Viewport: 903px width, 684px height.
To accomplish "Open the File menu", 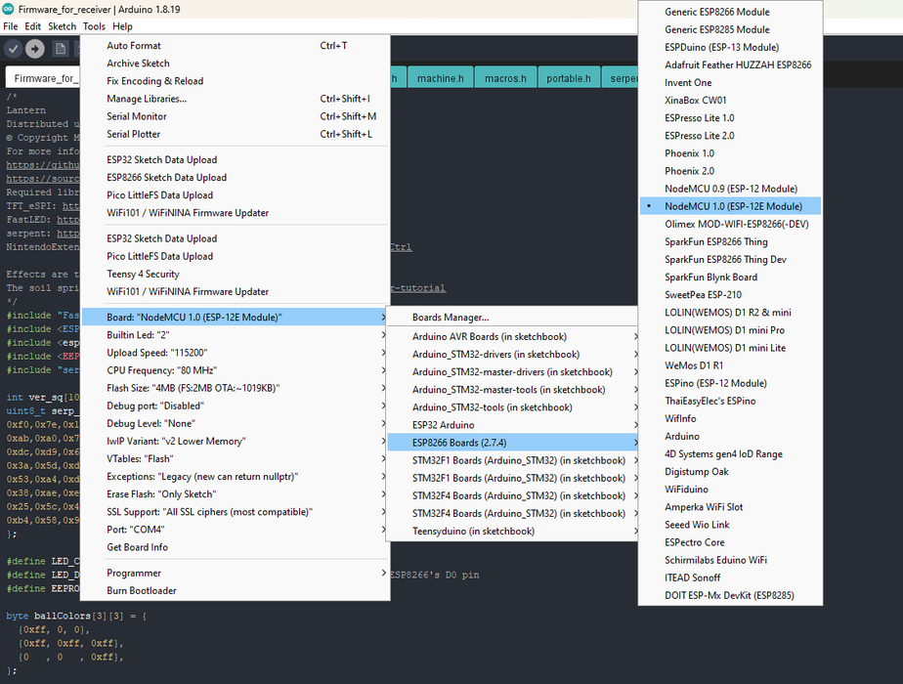I will pyautogui.click(x=11, y=26).
